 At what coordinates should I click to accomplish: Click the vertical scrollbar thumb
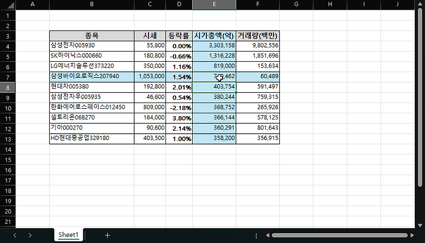coord(420,97)
